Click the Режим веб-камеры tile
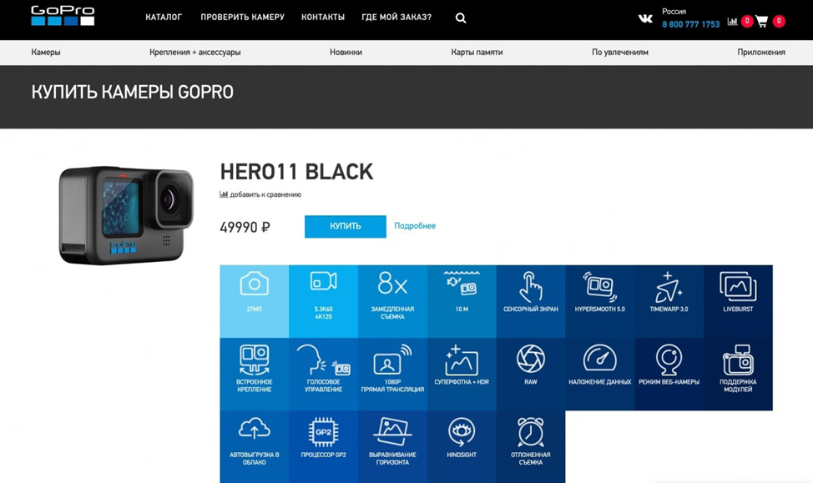 point(669,375)
